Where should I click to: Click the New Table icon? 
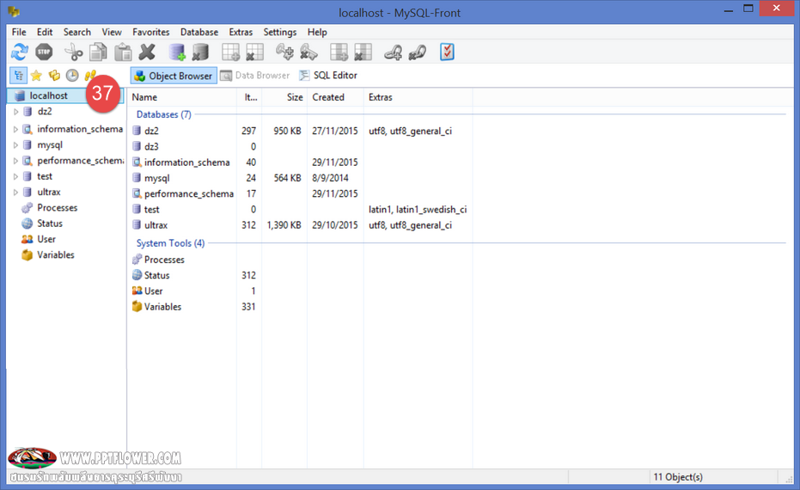click(x=230, y=52)
